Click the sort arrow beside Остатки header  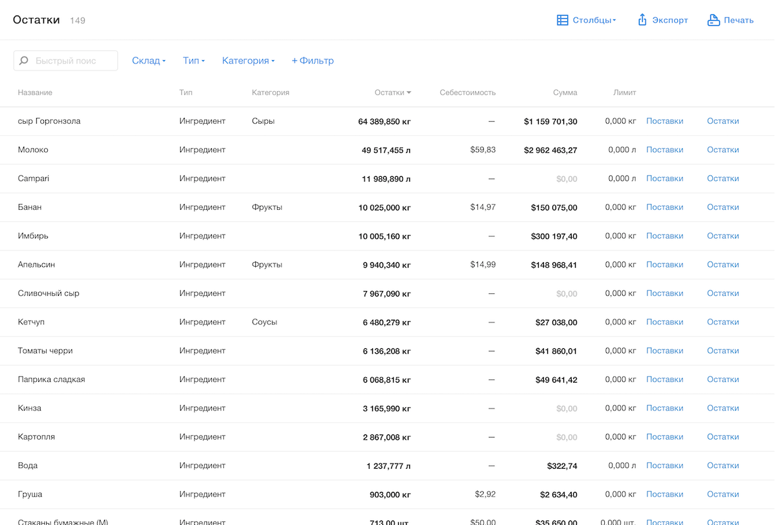pos(409,93)
